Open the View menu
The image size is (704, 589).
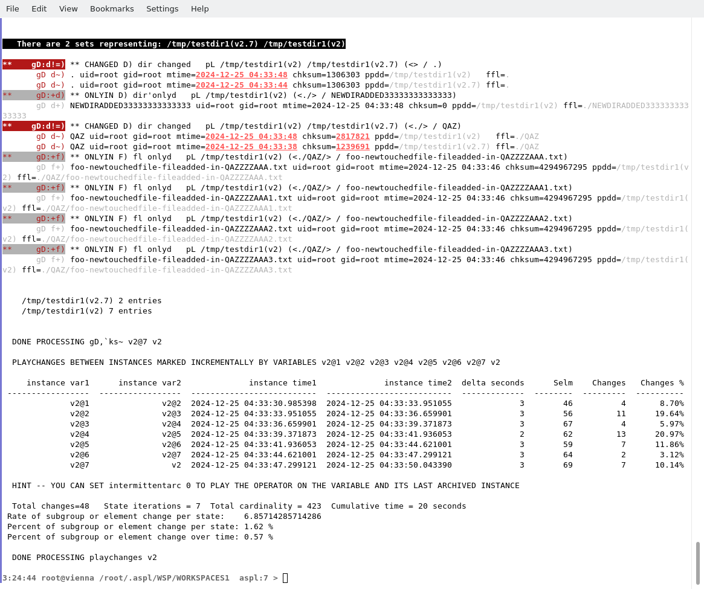[68, 8]
